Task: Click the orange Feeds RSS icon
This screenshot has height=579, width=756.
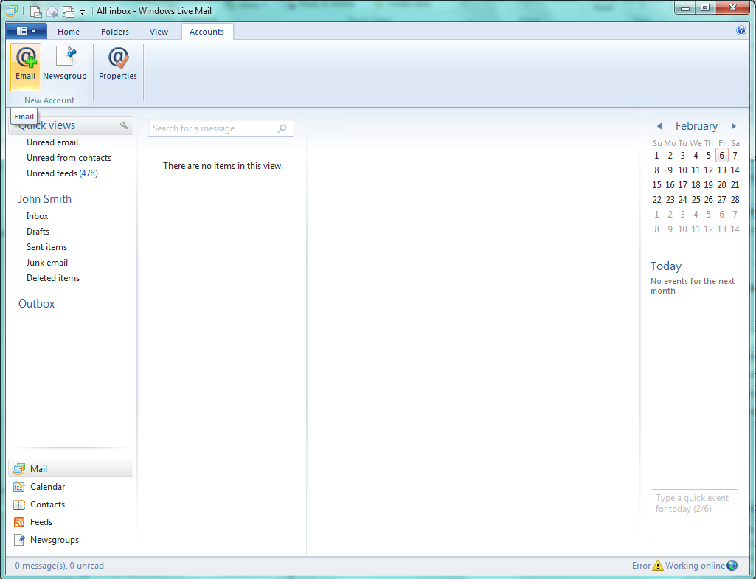Action: (18, 522)
